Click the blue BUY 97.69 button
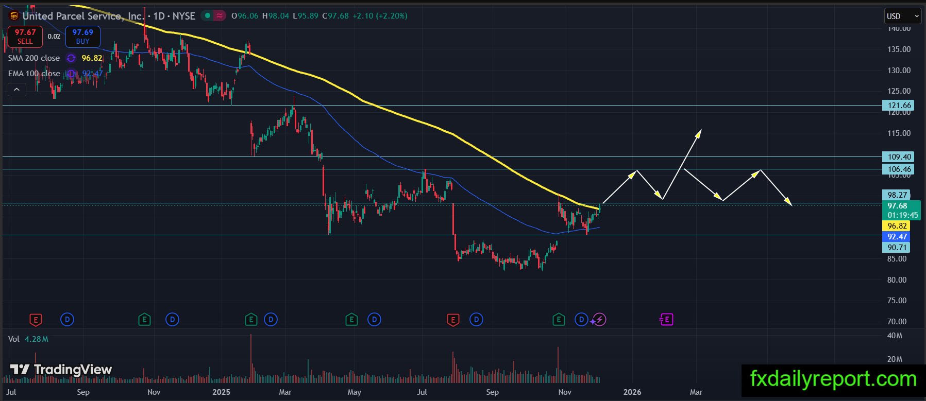Viewport: 926px width, 401px height. click(x=82, y=37)
